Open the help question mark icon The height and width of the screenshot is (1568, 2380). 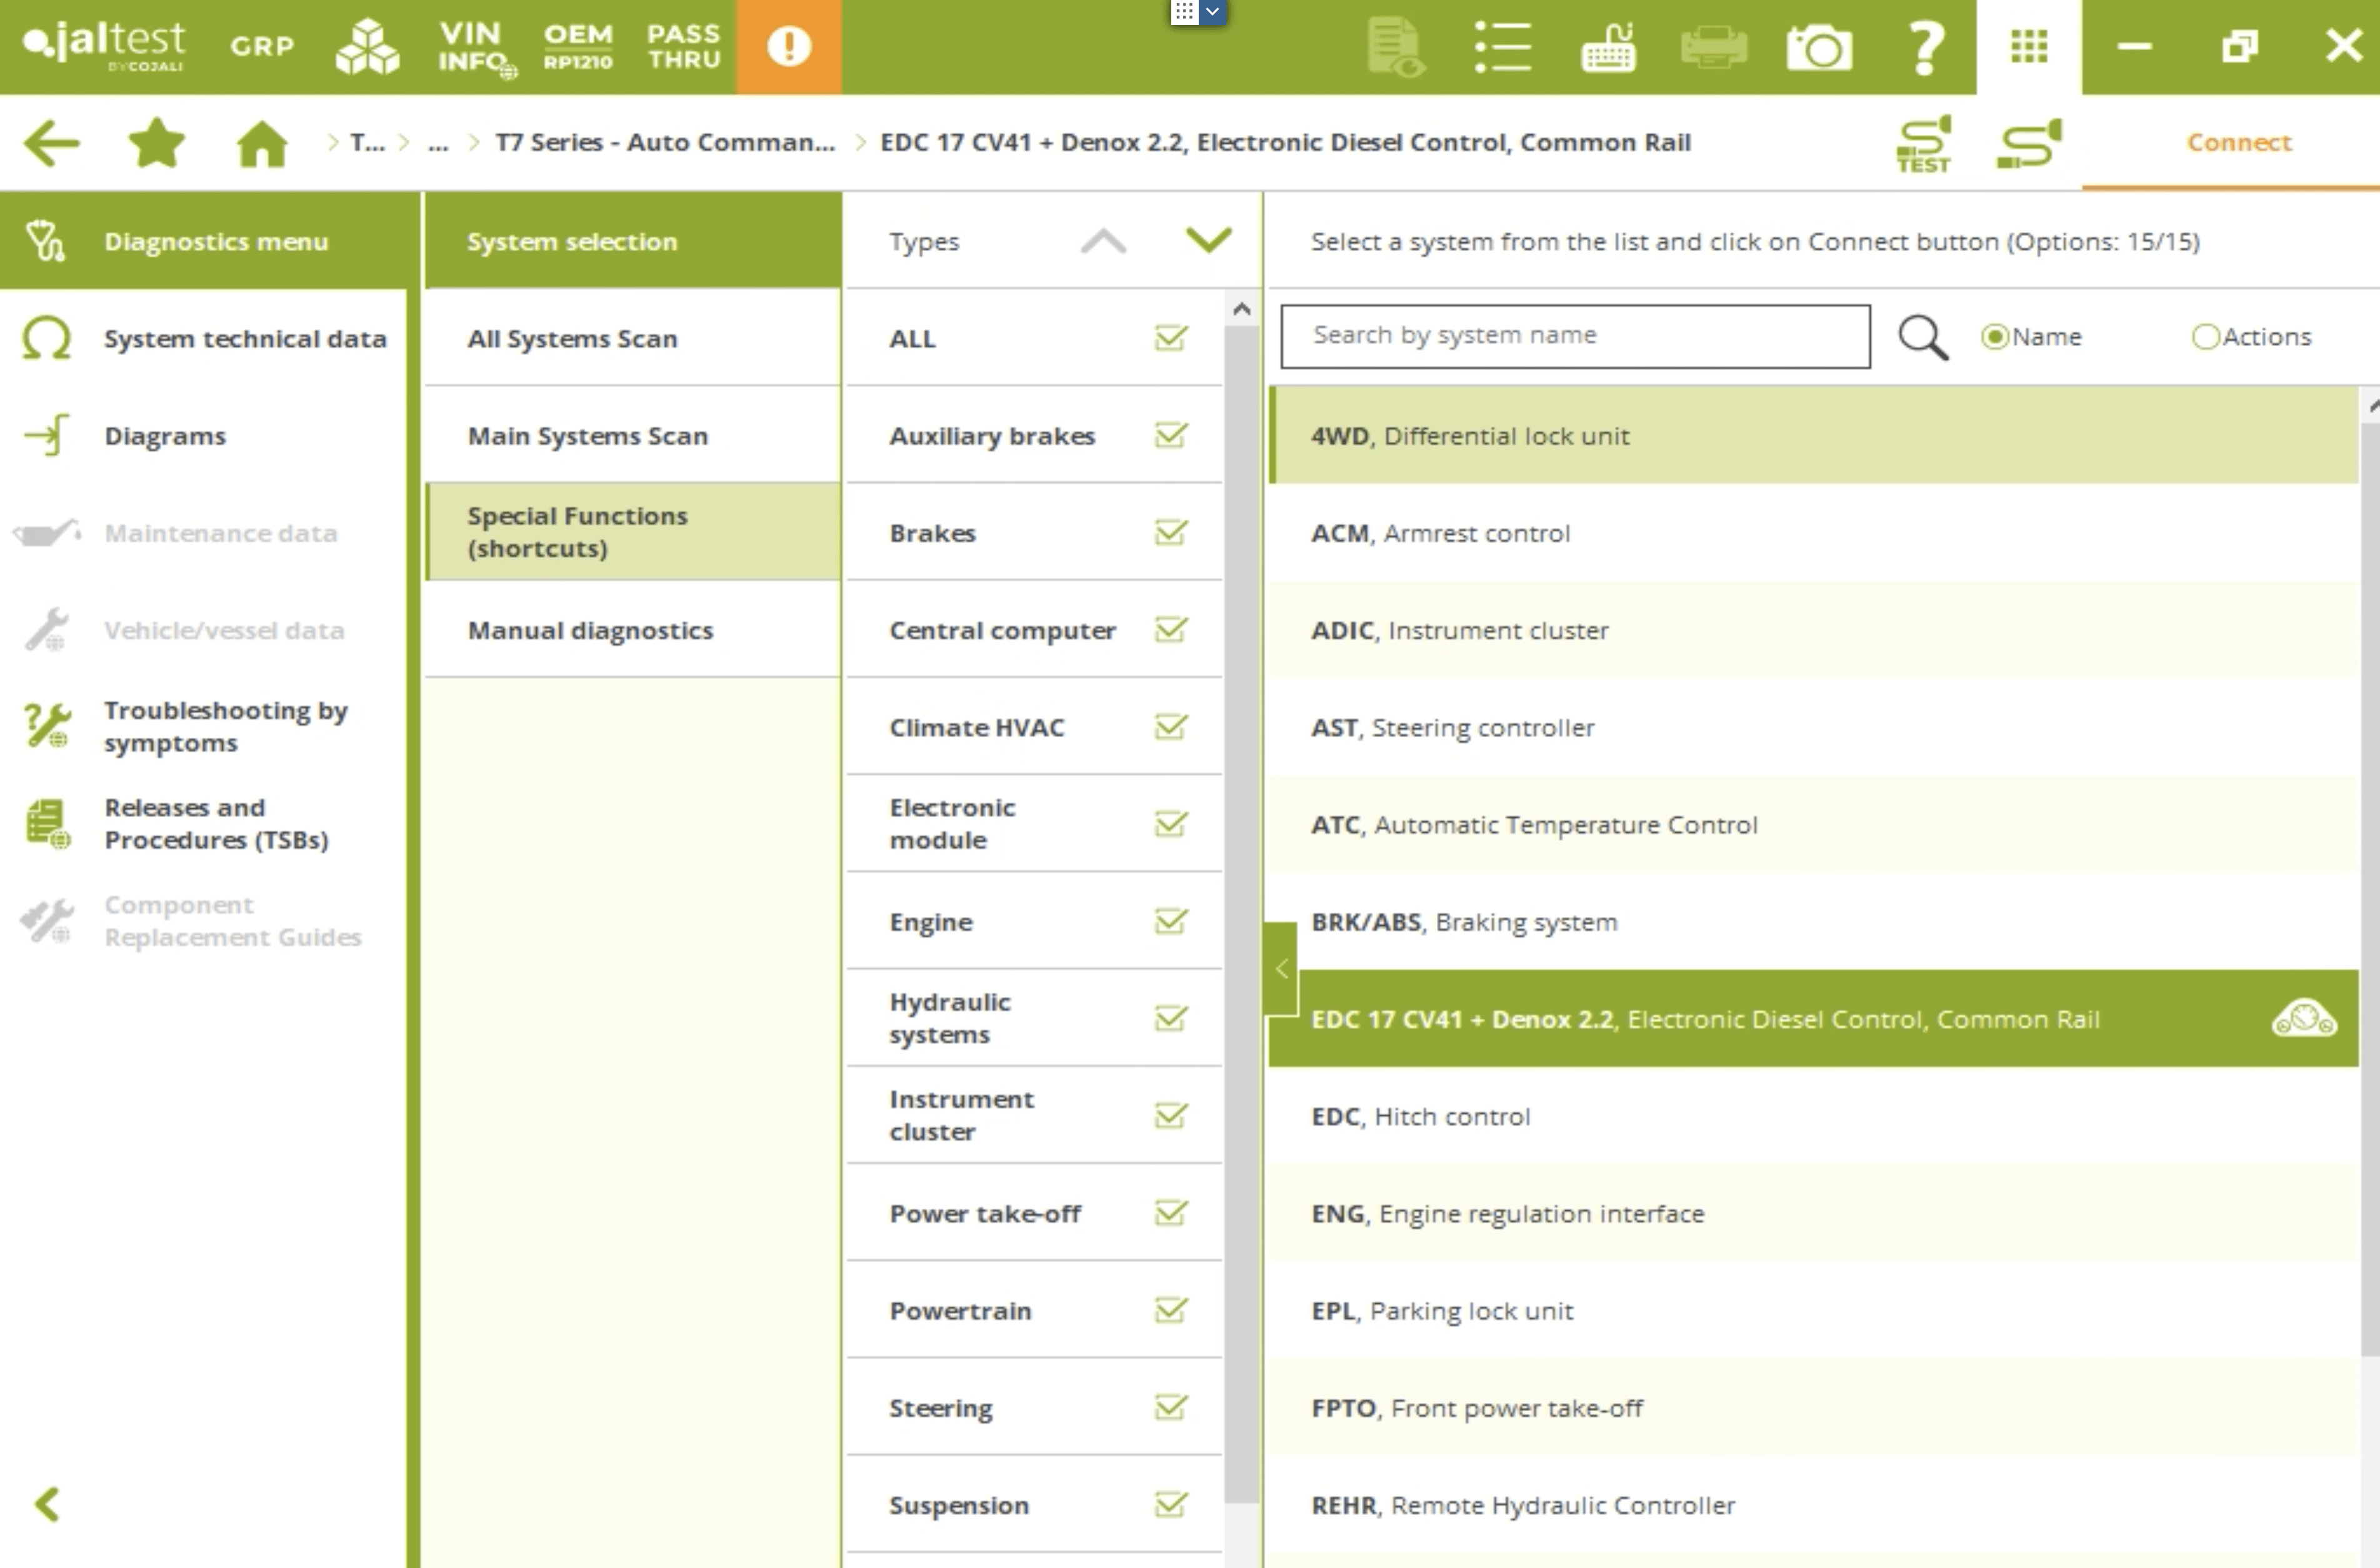click(x=1925, y=47)
